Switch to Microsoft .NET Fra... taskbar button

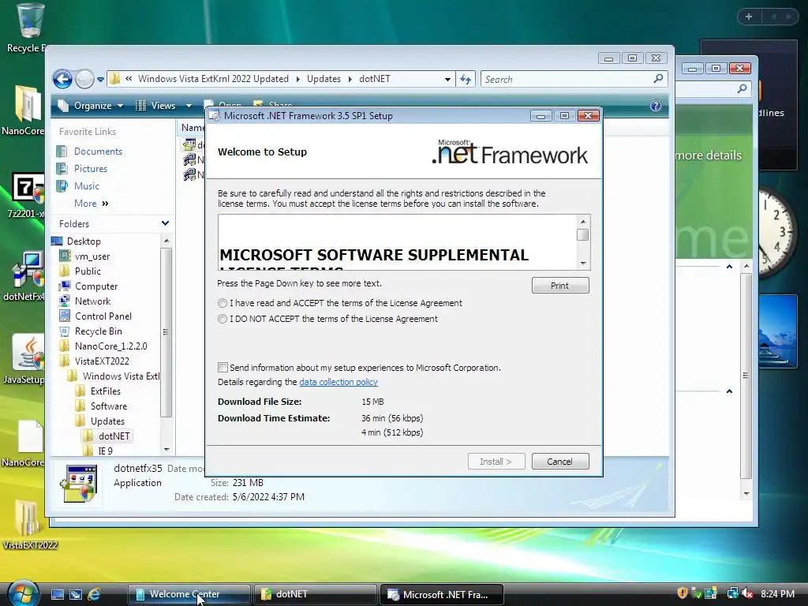pyautogui.click(x=442, y=594)
